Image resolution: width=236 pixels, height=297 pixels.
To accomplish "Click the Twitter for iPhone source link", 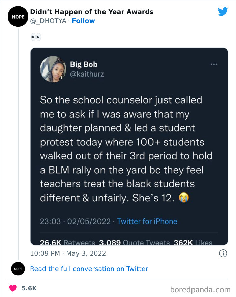I will (x=147, y=221).
